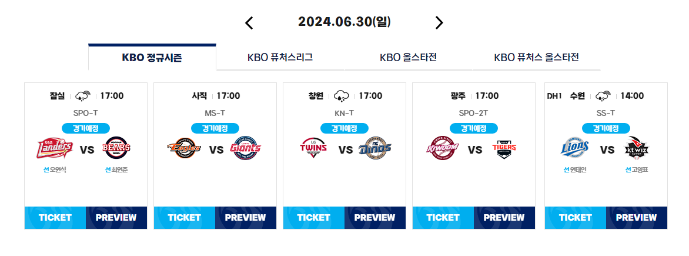Click the Samsung Lions logo
The width and height of the screenshot is (689, 256).
tap(575, 147)
